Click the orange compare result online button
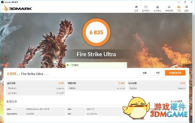 click(175, 73)
